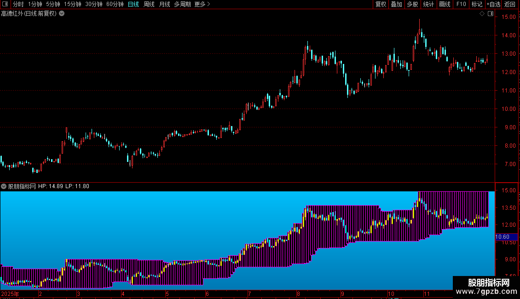Open the 统计 statistics tool
The height and width of the screenshot is (299, 520).
[x=428, y=4]
